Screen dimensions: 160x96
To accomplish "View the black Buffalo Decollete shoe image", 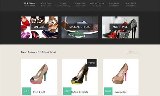I will [79, 74].
